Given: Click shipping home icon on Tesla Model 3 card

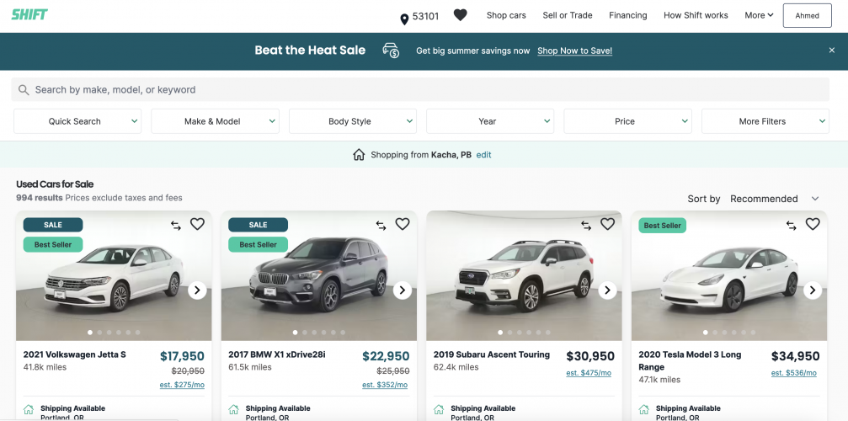Looking at the screenshot, I should (x=644, y=410).
